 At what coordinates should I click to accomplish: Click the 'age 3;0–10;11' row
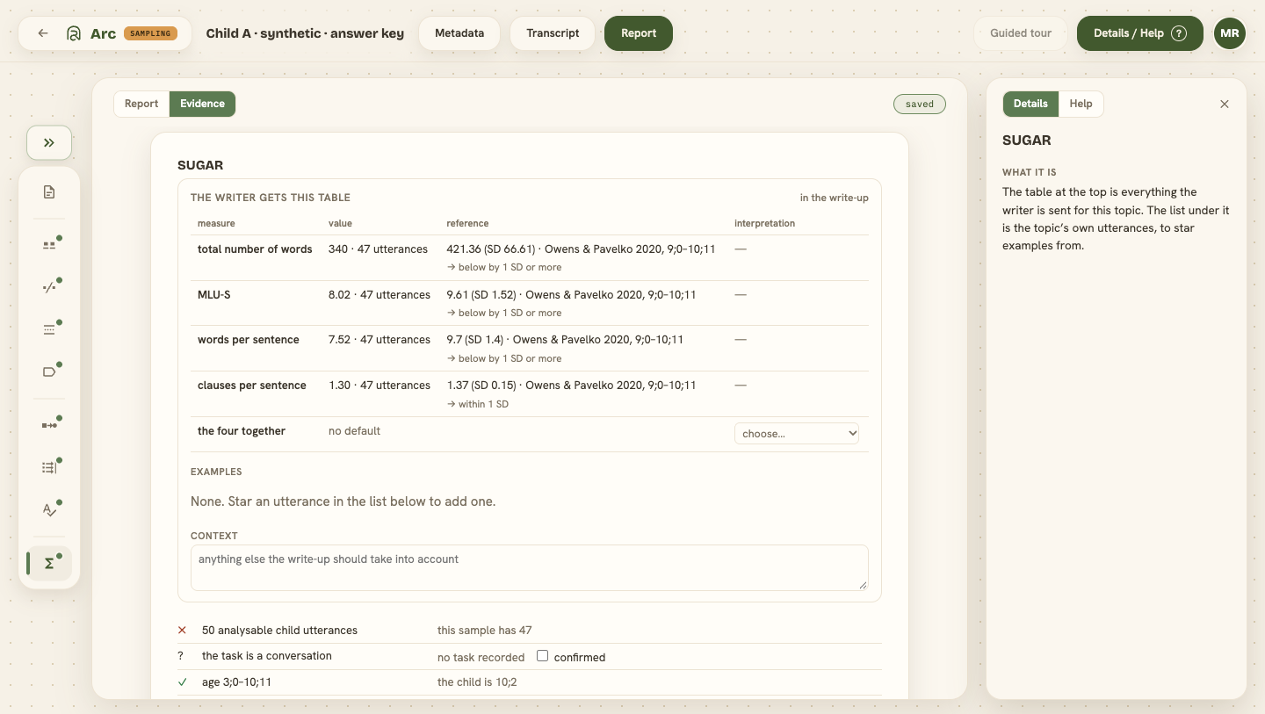pos(530,682)
